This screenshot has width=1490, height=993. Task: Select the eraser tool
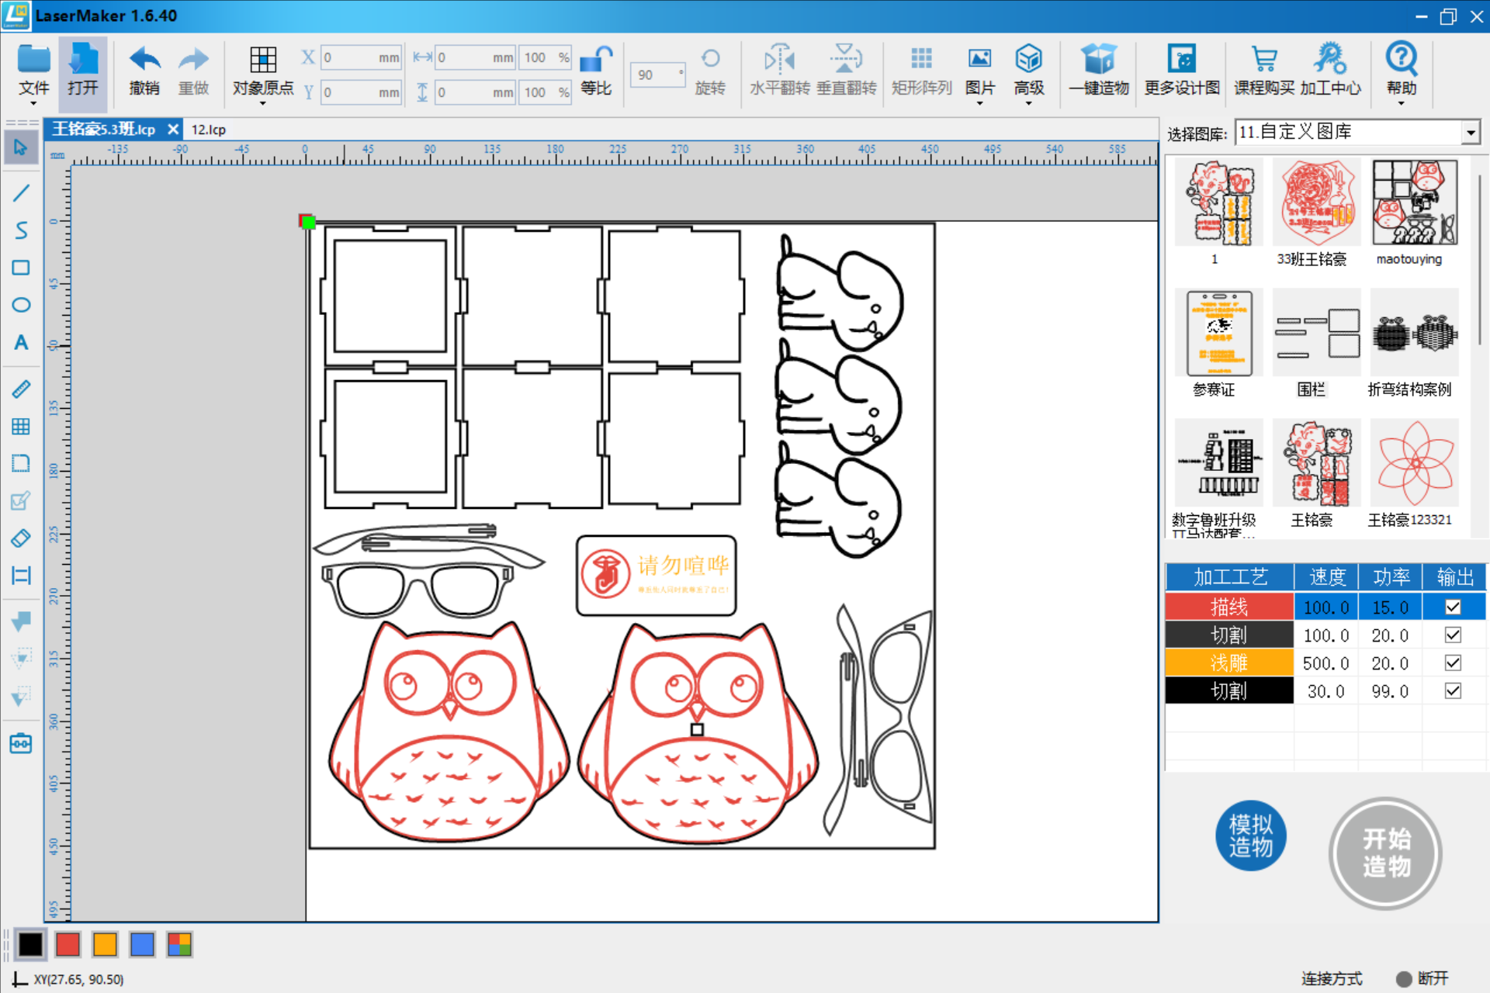[x=21, y=538]
